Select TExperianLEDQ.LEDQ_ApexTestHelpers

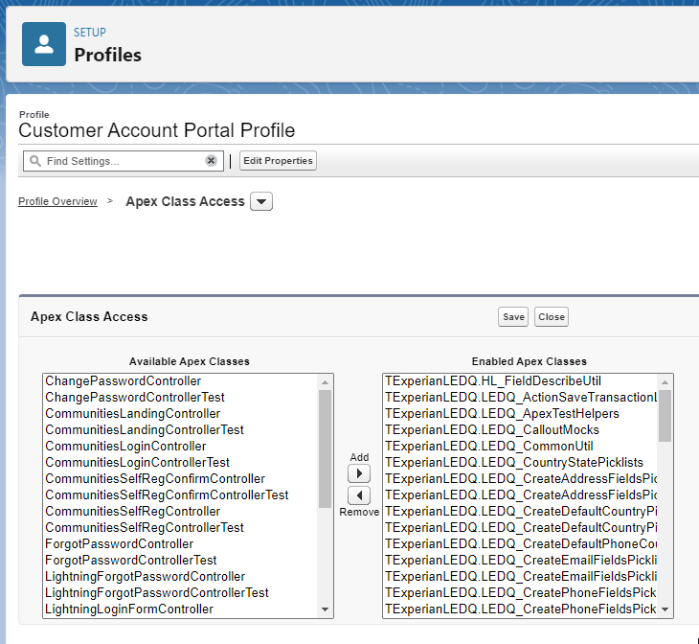pyautogui.click(x=520, y=414)
